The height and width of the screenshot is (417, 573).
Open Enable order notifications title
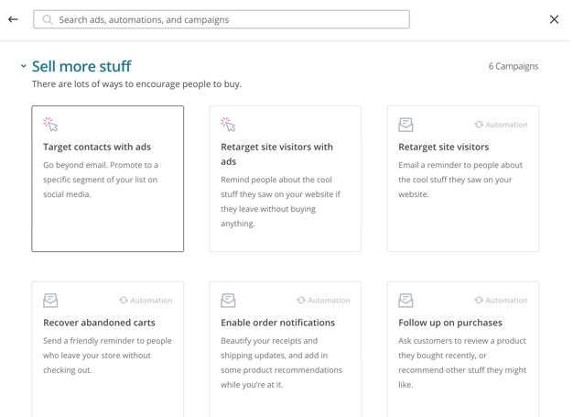coord(277,323)
